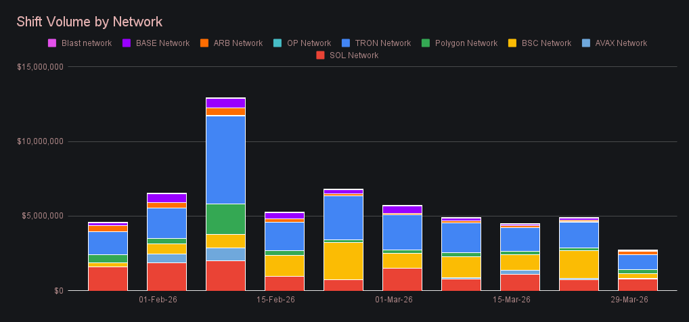Select the yellow BSC segment above 01-Mar-26
This screenshot has height=322, width=689.
pyautogui.click(x=402, y=260)
